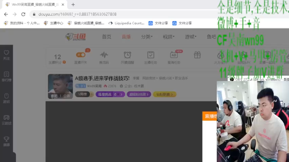The width and height of the screenshot is (289, 162).
Task: Open a new browser tab
Action: tap(73, 5)
